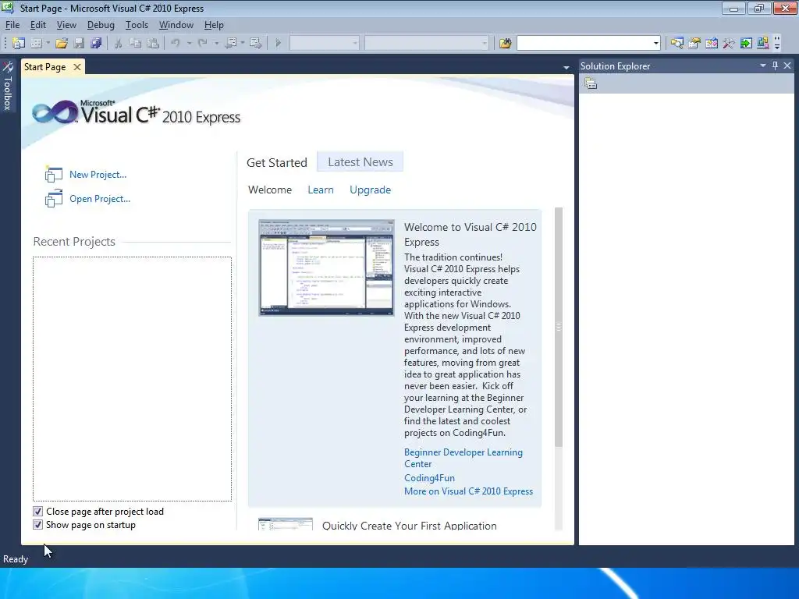This screenshot has width=799, height=599.
Task: Open the toolbar options overflow dropdown
Action: coord(777,44)
